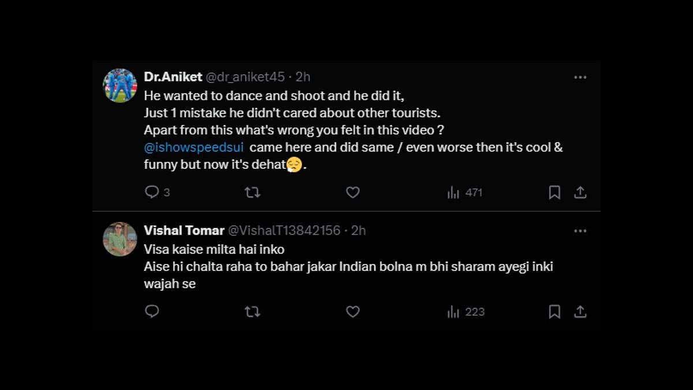
Task: Open the @ishowspeedsui mention link
Action: pyautogui.click(x=193, y=147)
